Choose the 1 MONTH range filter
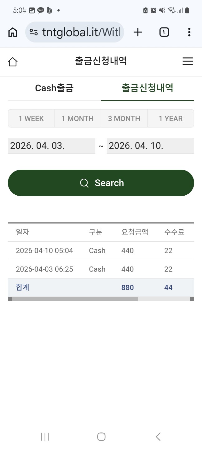The width and height of the screenshot is (202, 450). coord(77,118)
